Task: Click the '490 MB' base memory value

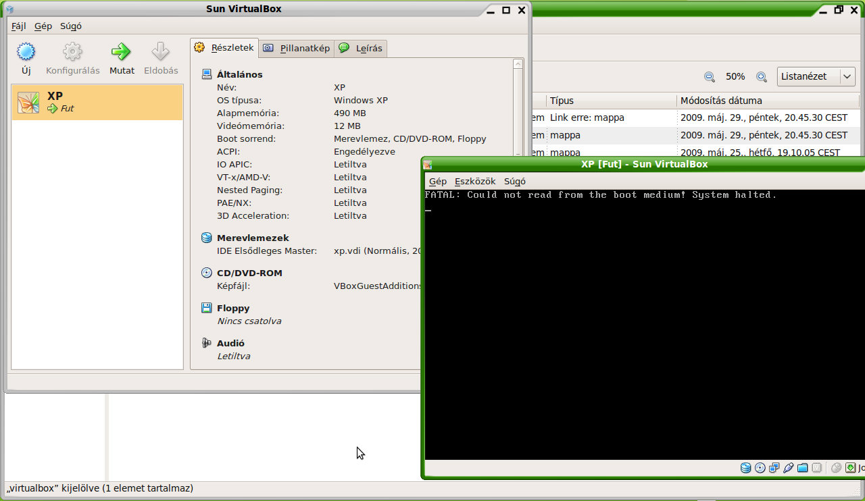Action: tap(350, 113)
